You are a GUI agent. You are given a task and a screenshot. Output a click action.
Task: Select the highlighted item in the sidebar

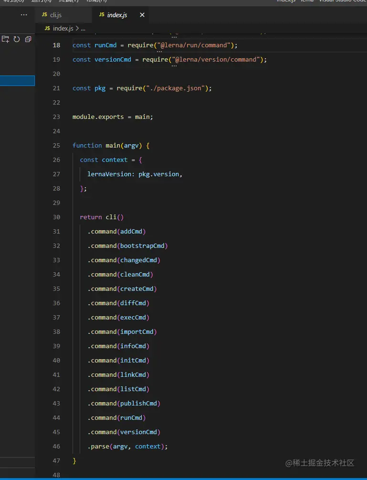(17, 81)
